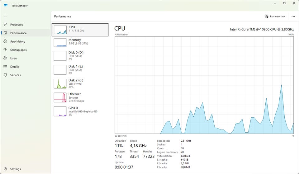Open the three-dot more options menu
This screenshot has height=174, width=299.
[293, 16]
